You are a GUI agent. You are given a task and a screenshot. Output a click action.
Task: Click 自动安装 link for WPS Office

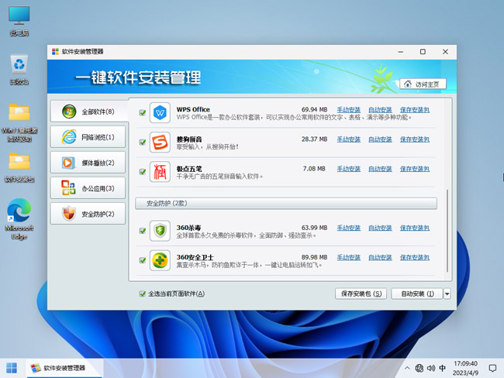pyautogui.click(x=380, y=110)
